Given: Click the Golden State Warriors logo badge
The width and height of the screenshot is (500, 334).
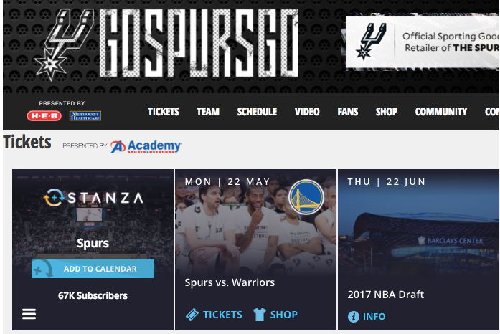Looking at the screenshot, I should pos(306,196).
